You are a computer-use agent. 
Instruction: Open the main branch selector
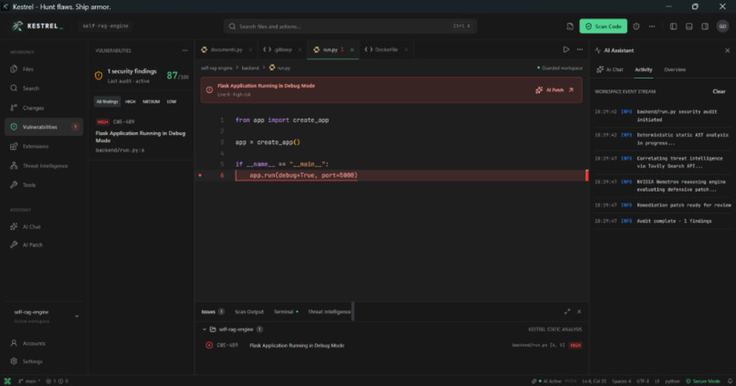click(29, 381)
